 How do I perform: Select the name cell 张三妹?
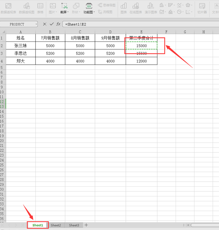tap(20, 45)
